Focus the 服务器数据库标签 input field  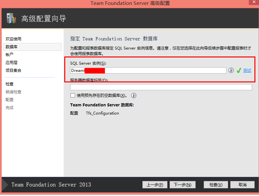pos(161,87)
